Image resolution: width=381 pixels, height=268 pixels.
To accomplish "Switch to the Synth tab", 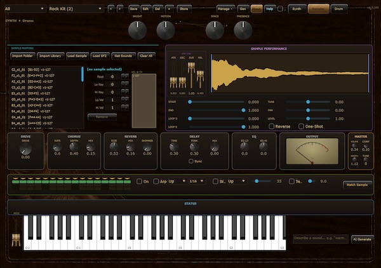I will click(x=297, y=9).
